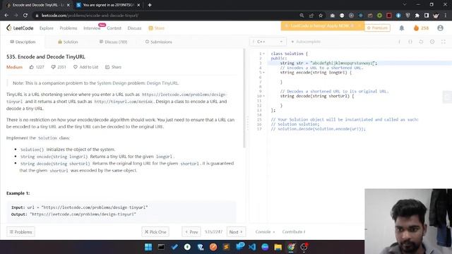Screen dimensions: 452x254
Task: Toggle Autocomplete option in editor
Action: pos(306,42)
